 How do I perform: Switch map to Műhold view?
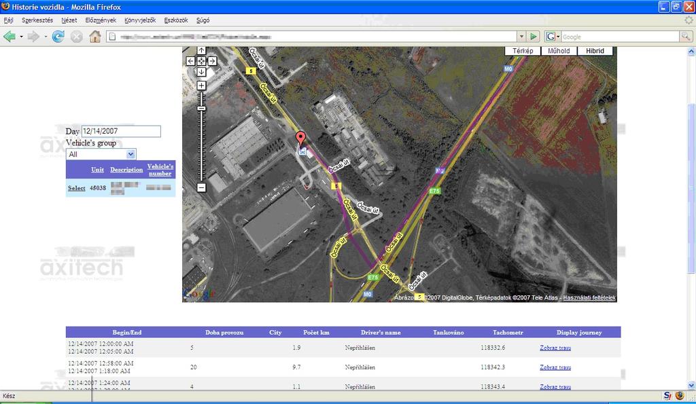click(x=559, y=51)
